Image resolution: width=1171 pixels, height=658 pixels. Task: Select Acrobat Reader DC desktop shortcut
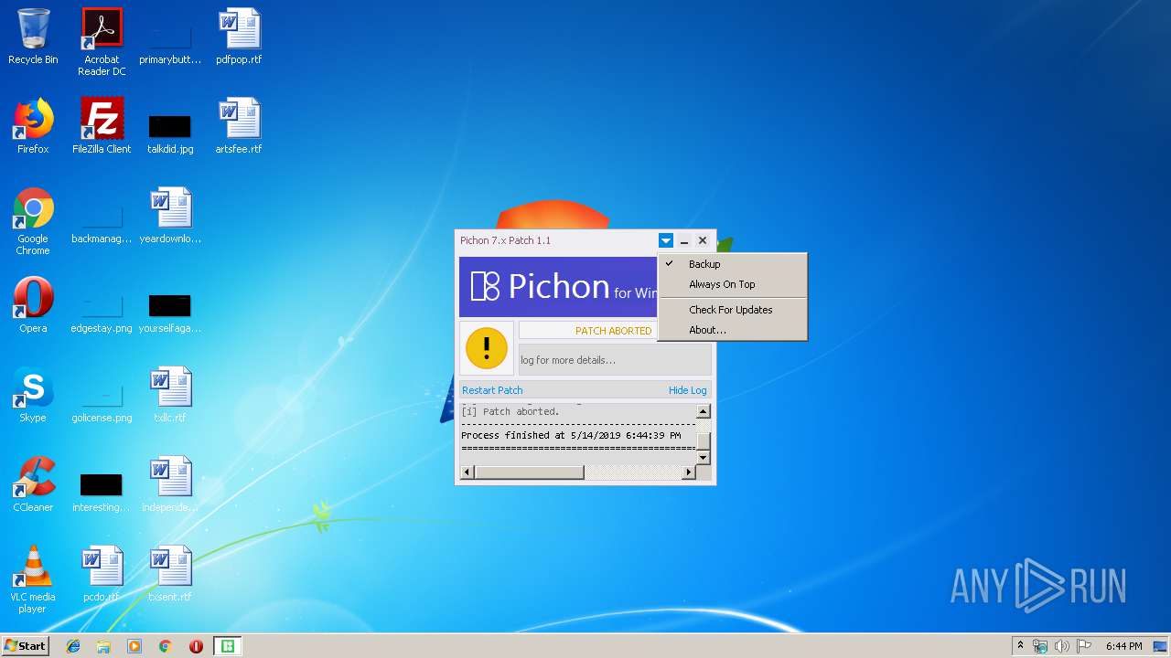click(102, 42)
